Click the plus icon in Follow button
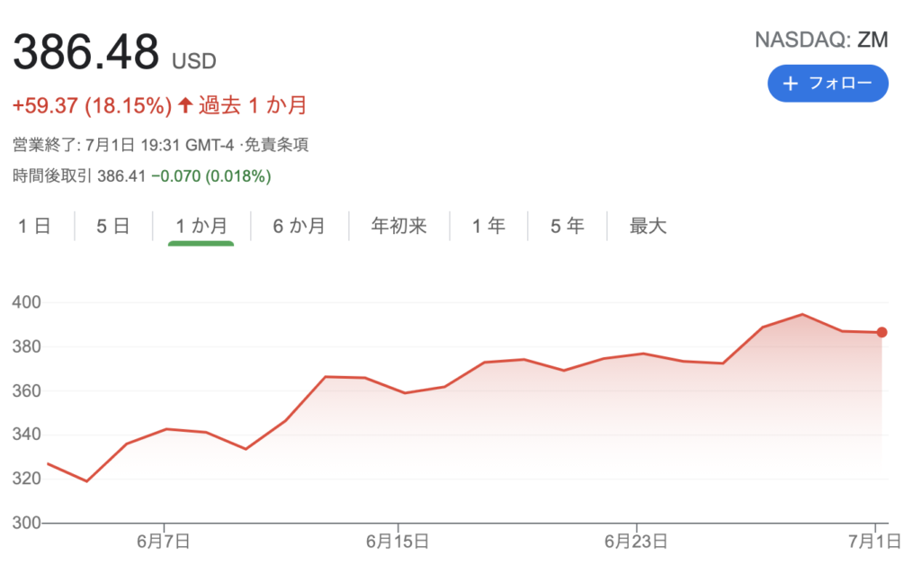921x565 pixels. tap(791, 84)
